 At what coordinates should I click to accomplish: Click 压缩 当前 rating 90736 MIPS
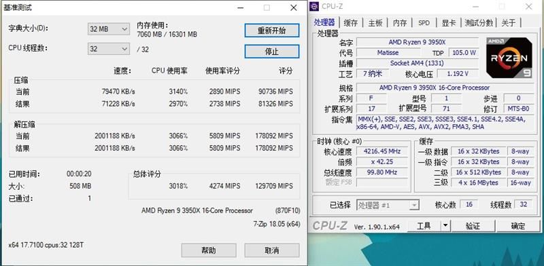(275, 92)
